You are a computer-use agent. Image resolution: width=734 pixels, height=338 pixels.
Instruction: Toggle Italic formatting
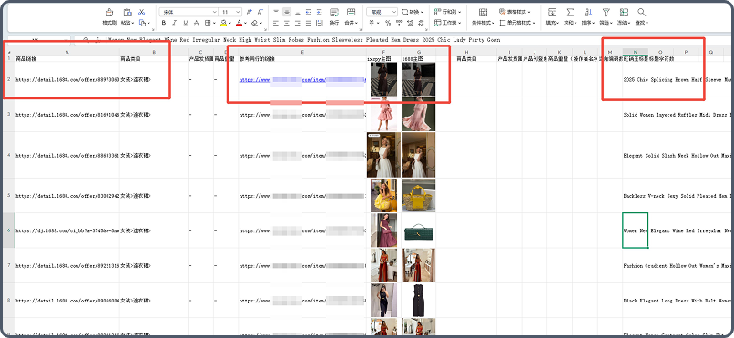coord(175,23)
